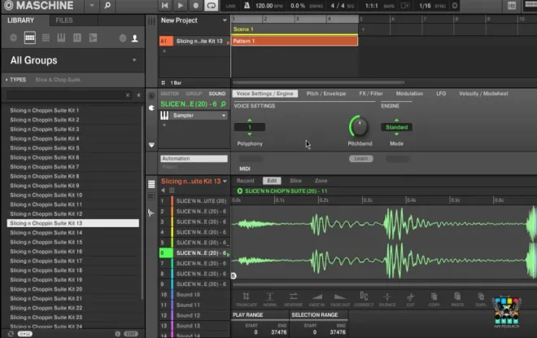
Task: Select Slicing n Choppin Suite Kit 20
Action: (x=46, y=289)
